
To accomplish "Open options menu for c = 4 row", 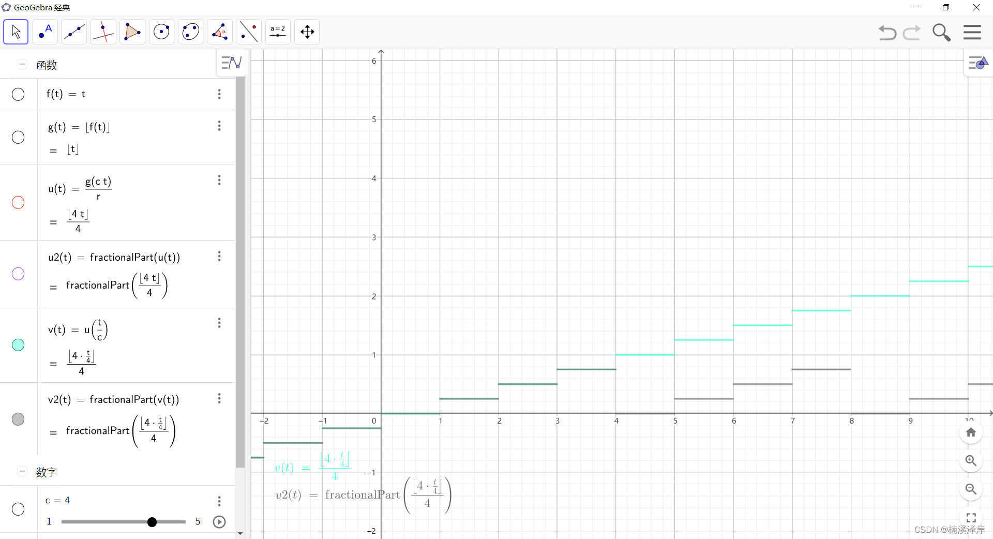I will [x=219, y=501].
